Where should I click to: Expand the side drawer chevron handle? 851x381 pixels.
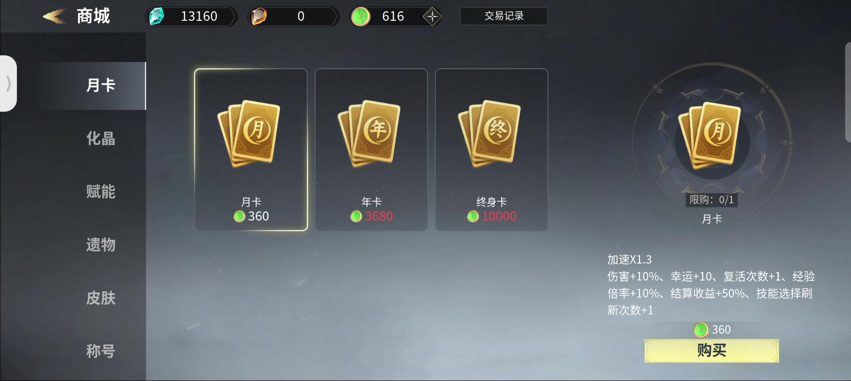click(8, 83)
